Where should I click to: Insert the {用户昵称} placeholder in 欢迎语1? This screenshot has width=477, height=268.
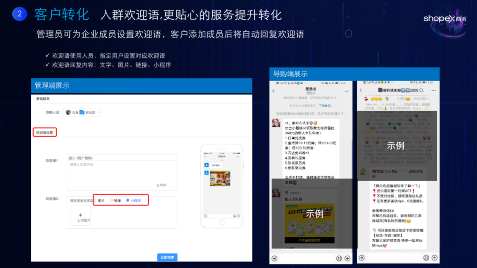pos(81,158)
